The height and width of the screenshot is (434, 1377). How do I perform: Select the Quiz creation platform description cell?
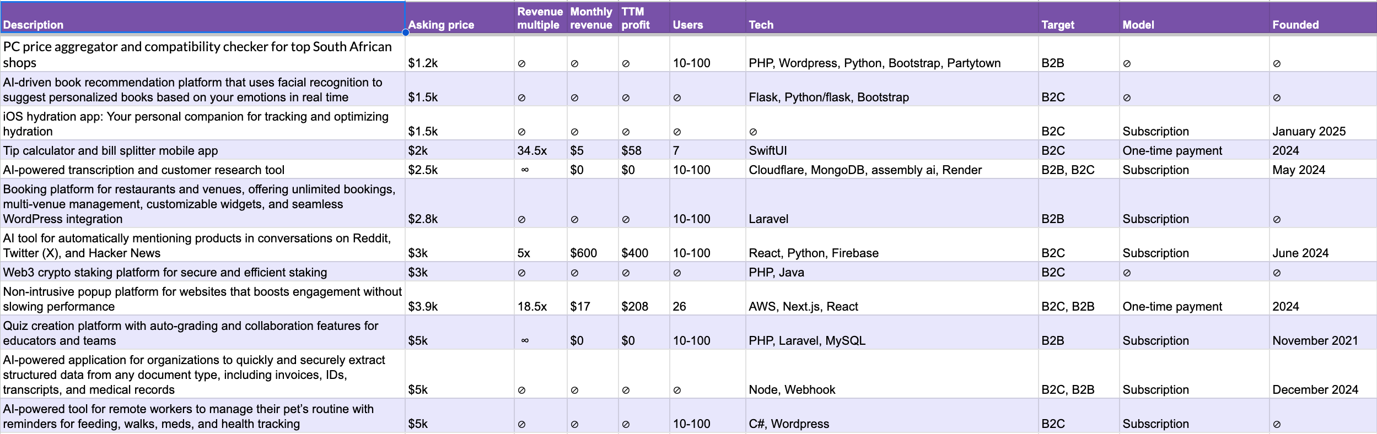pyautogui.click(x=202, y=333)
